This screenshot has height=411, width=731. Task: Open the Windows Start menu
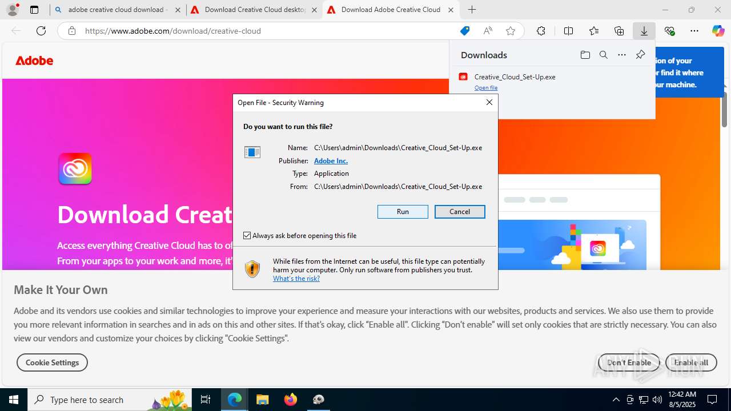pyautogui.click(x=14, y=400)
